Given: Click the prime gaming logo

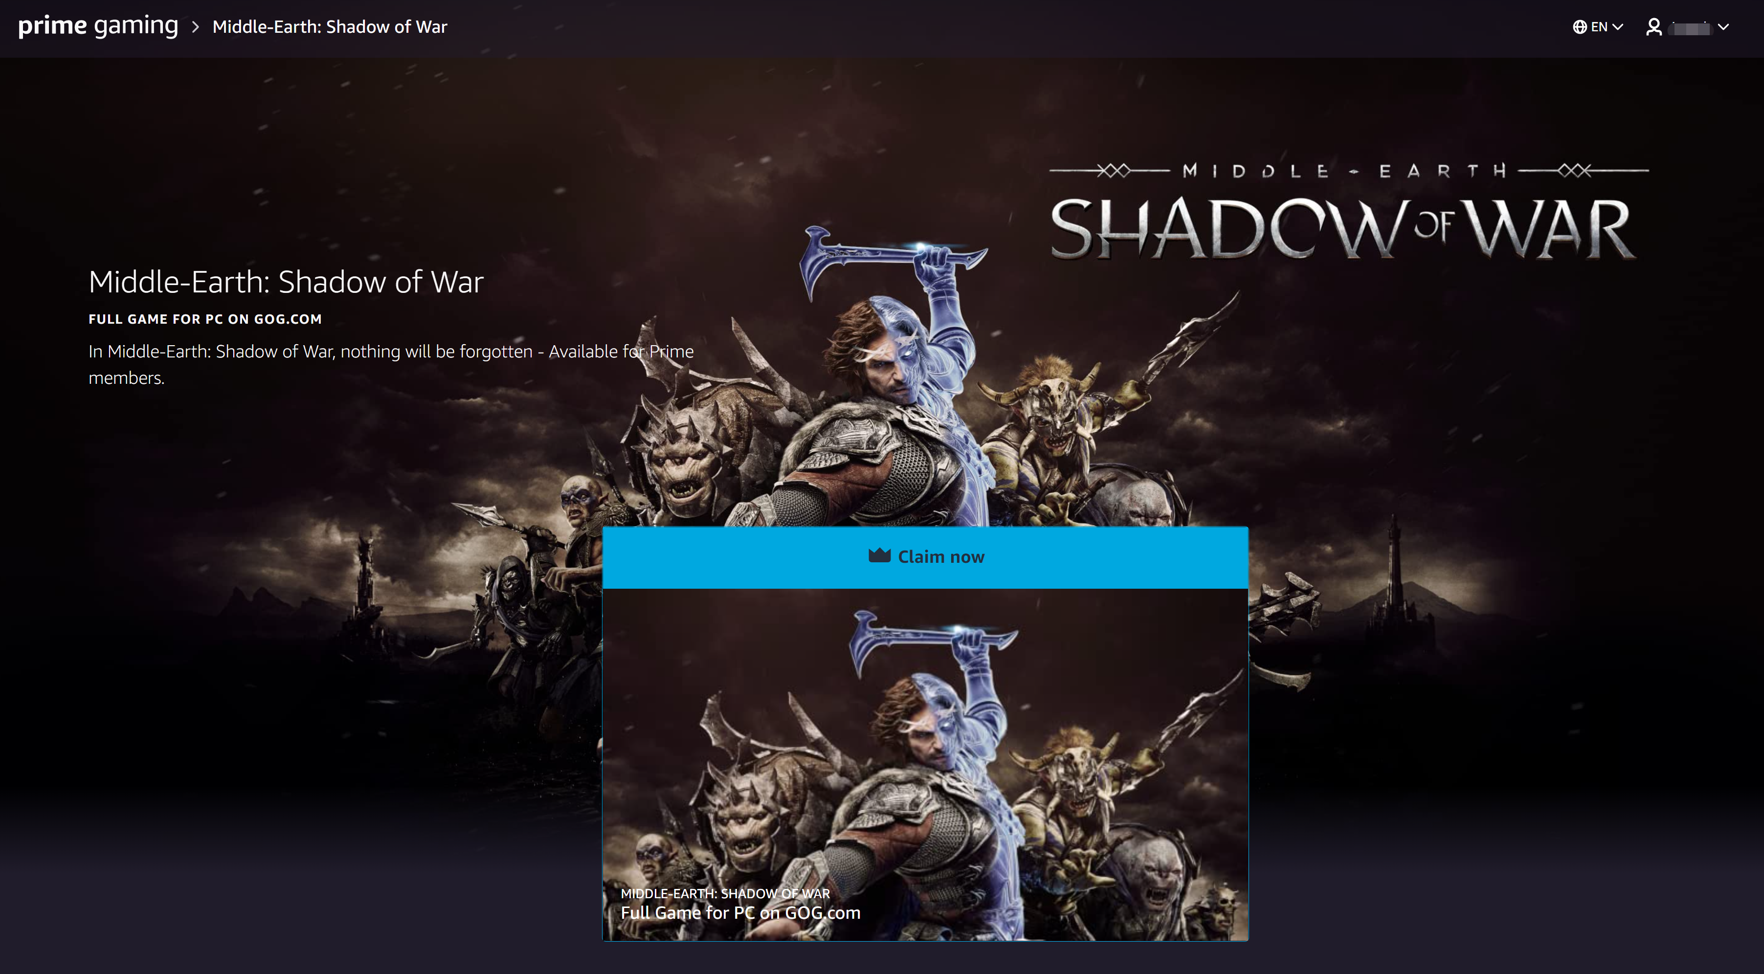Looking at the screenshot, I should [x=97, y=26].
